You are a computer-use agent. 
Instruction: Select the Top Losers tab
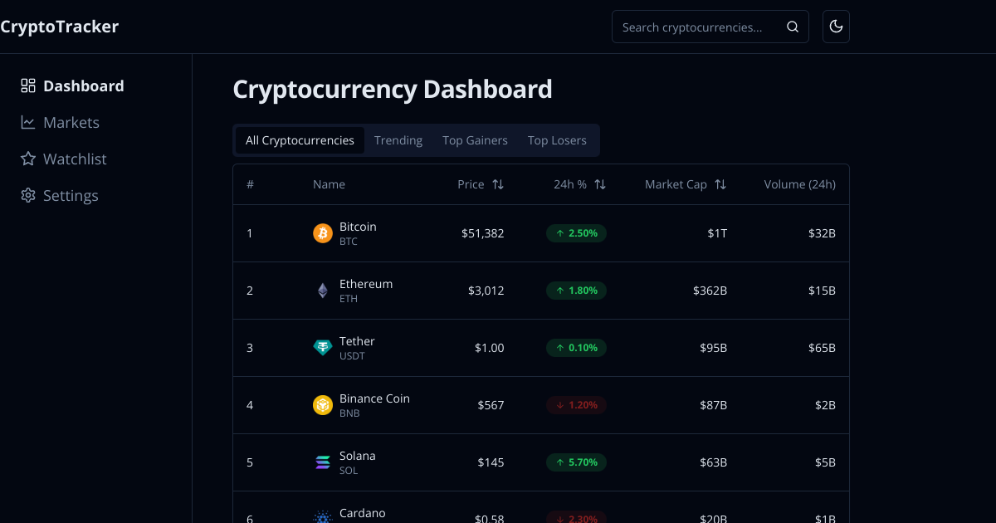557,140
